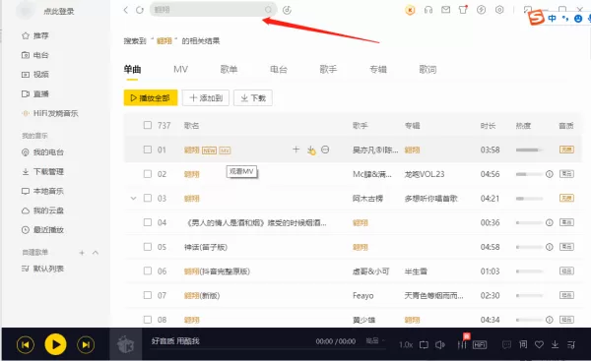Switch to the 歌词 tab
The width and height of the screenshot is (591, 361).
pyautogui.click(x=427, y=69)
